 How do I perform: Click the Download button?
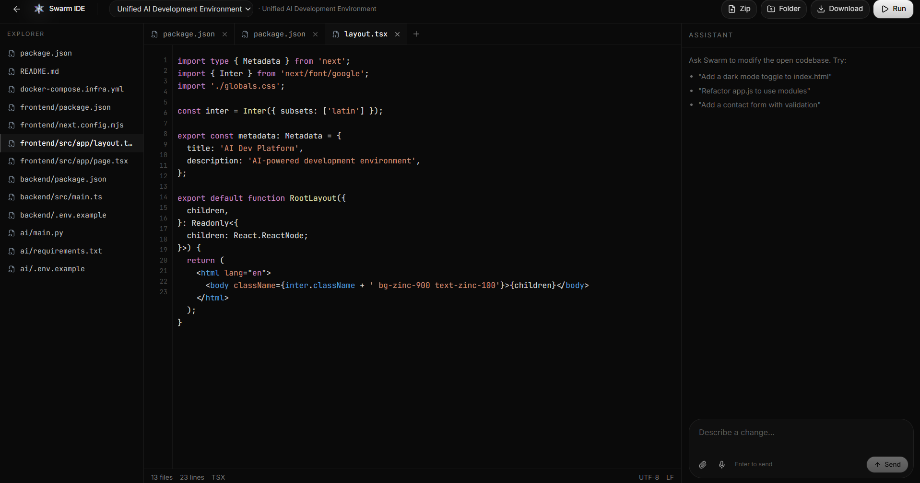[x=840, y=9]
